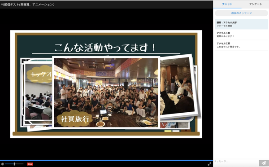Send the message with paper plane icon
The image size is (269, 167).
coord(264,163)
